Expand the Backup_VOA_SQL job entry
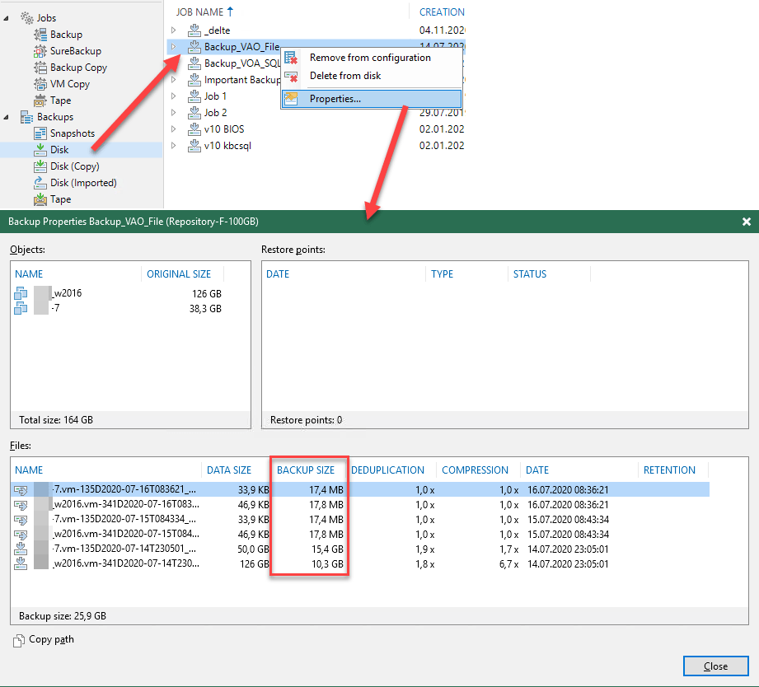Screen dimensions: 759x687 click(x=174, y=63)
